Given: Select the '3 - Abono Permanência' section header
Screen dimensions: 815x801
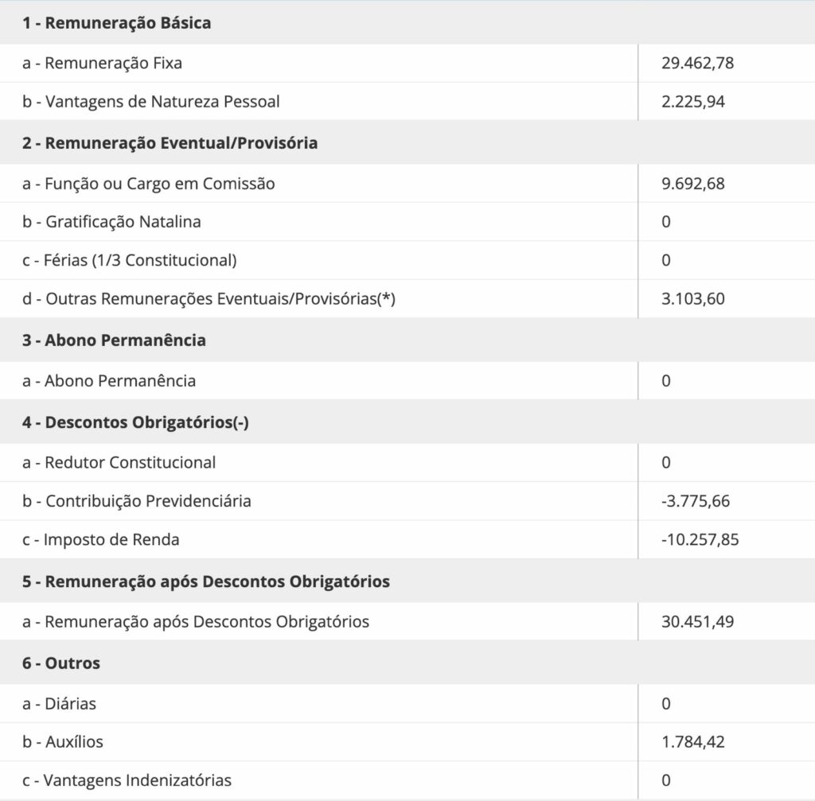Looking at the screenshot, I should click(114, 340).
